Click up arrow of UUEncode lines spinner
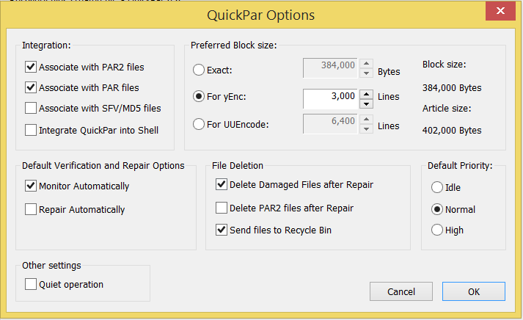The width and height of the screenshot is (523, 320). 366,119
